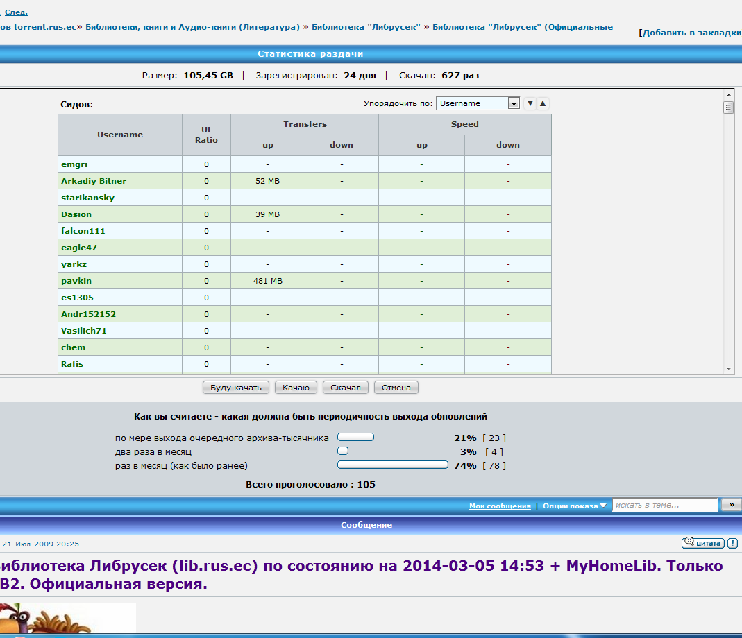Click the cartoon bird image thumbnail
742x638 pixels.
coord(67,617)
